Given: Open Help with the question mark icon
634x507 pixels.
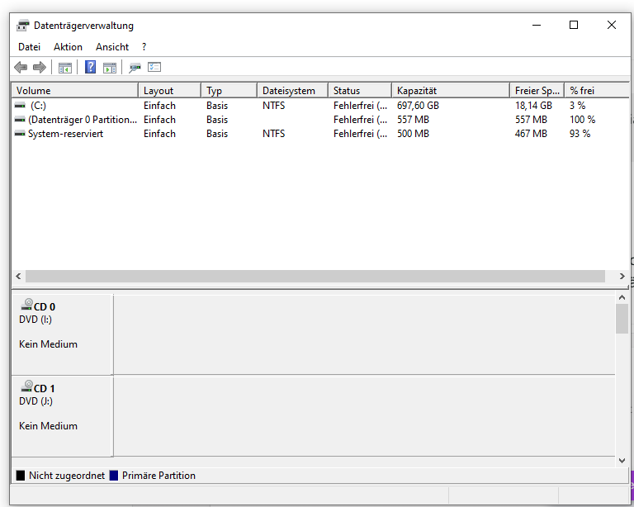Looking at the screenshot, I should coord(90,67).
